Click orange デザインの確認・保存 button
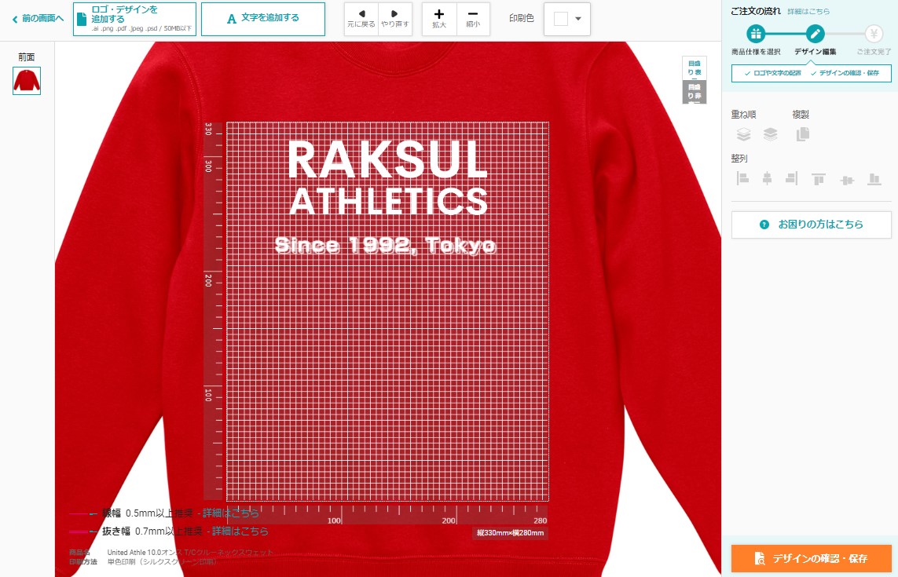The width and height of the screenshot is (898, 577). coord(811,558)
